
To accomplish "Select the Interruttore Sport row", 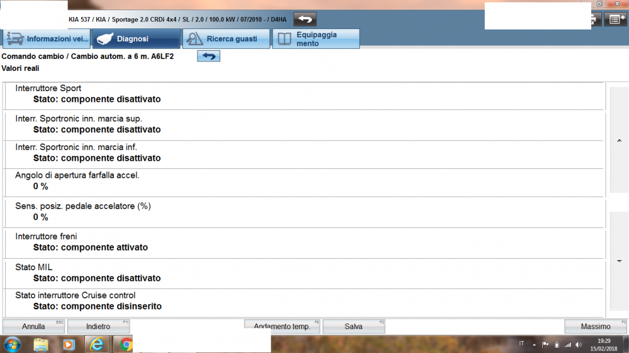I will [304, 95].
